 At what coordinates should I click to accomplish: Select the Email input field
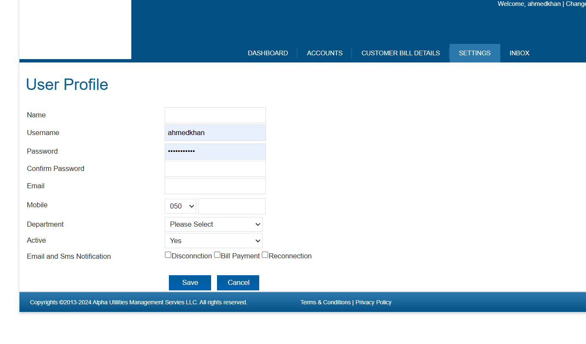click(x=215, y=186)
